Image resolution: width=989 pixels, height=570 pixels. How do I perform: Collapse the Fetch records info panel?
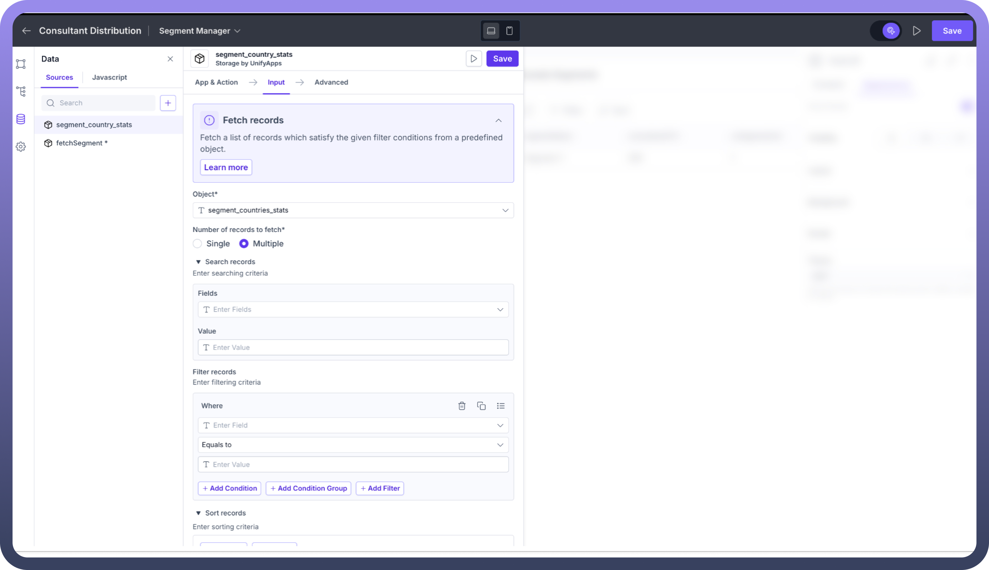tap(498, 121)
